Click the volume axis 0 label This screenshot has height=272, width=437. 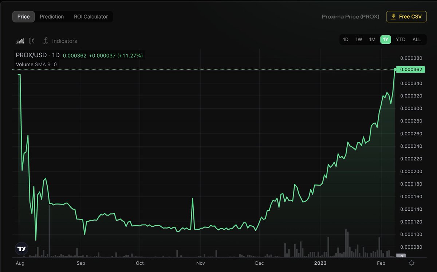401,256
